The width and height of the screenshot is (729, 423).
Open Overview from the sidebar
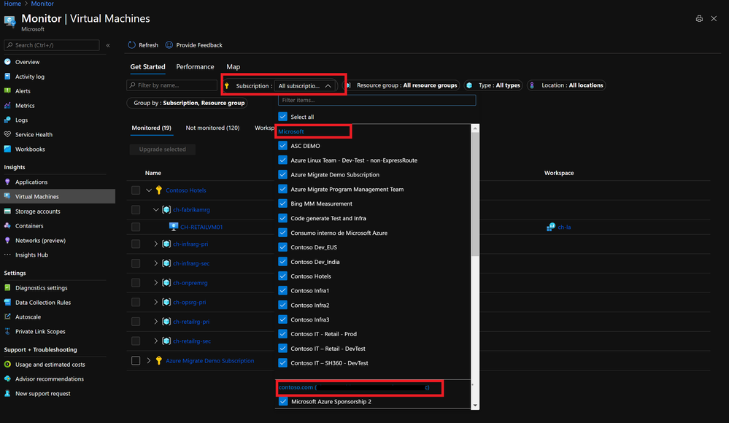coord(28,62)
